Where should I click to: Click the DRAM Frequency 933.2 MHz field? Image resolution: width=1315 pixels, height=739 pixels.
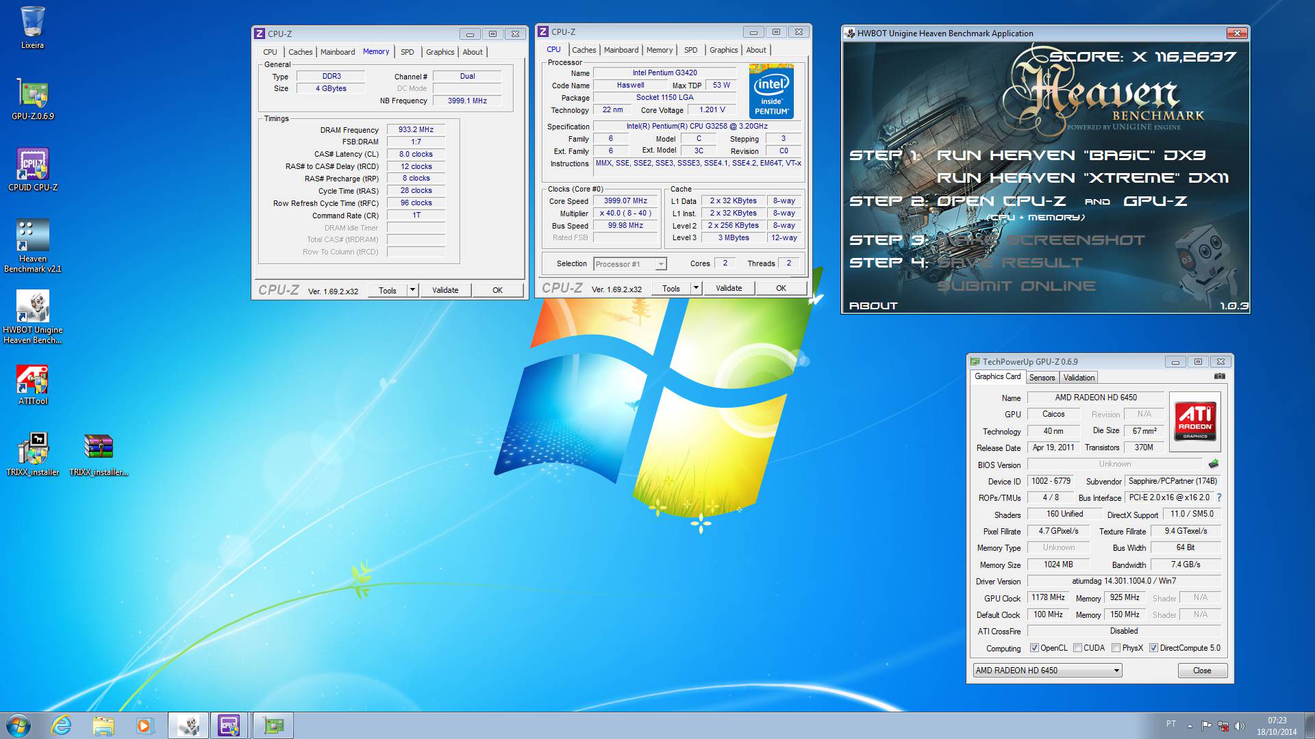click(416, 129)
